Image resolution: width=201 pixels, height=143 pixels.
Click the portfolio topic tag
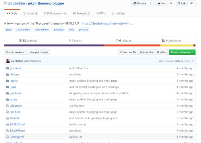point(84,30)
